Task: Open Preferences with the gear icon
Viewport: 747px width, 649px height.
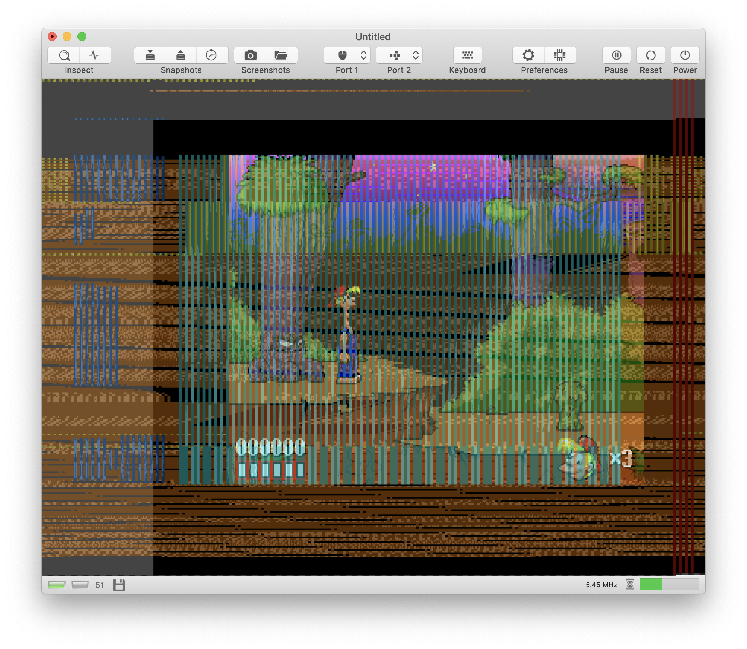Action: [528, 55]
